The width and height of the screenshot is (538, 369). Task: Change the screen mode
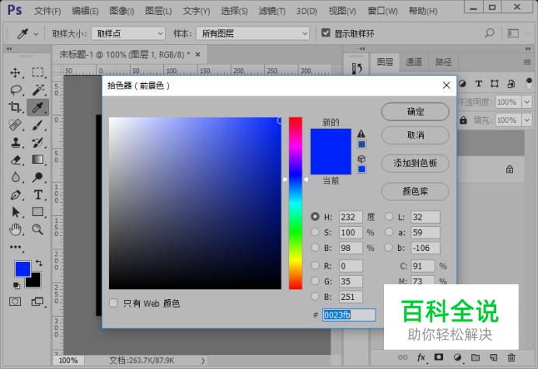pyautogui.click(x=37, y=301)
